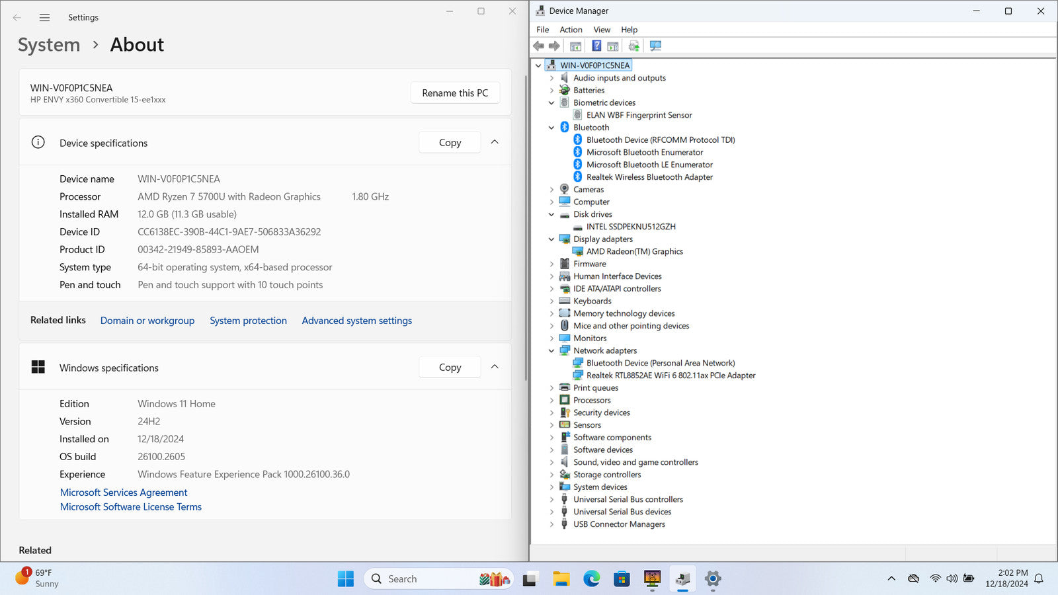
Task: Open the Action menu in Device Manager
Action: 571,30
